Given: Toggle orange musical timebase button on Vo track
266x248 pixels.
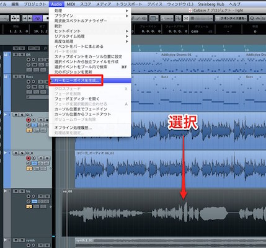Looking at the screenshot, I should [29, 206].
